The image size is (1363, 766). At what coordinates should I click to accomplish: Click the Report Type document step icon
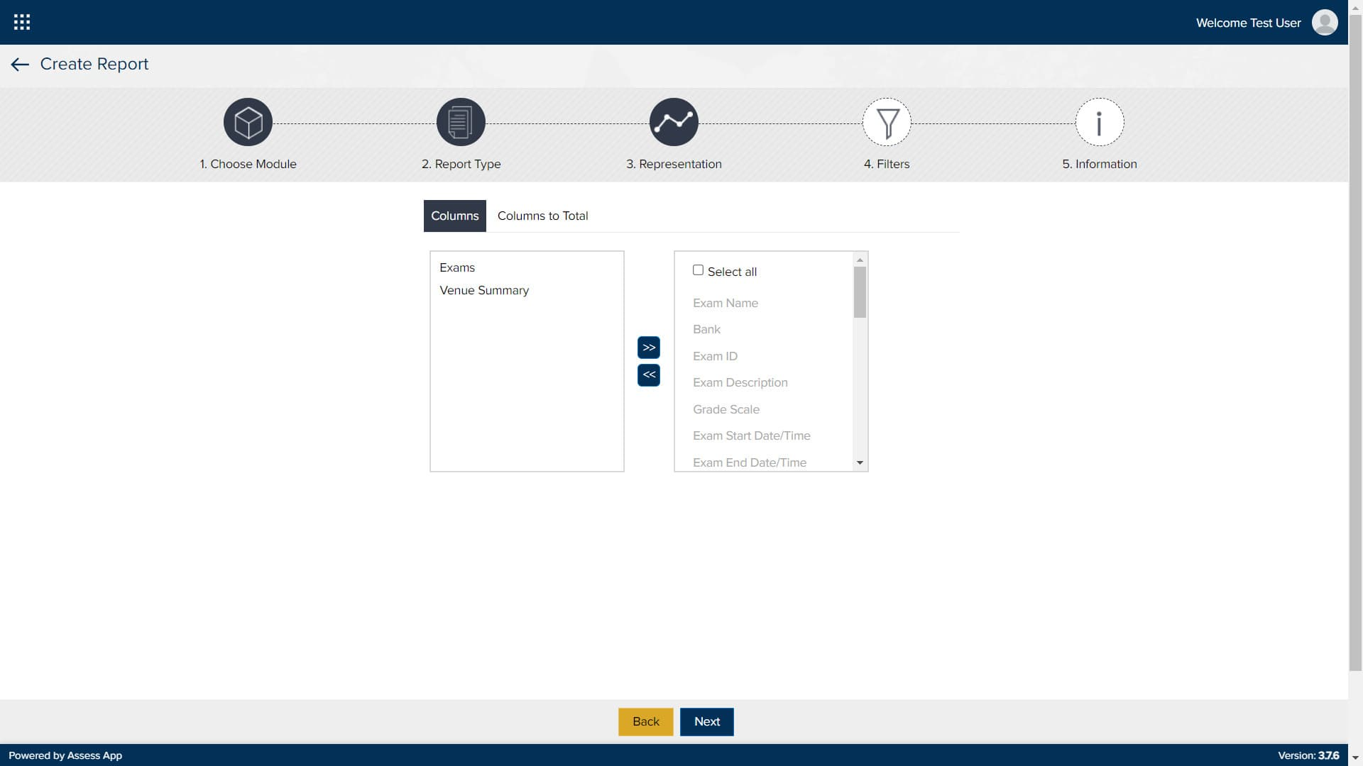pyautogui.click(x=461, y=122)
